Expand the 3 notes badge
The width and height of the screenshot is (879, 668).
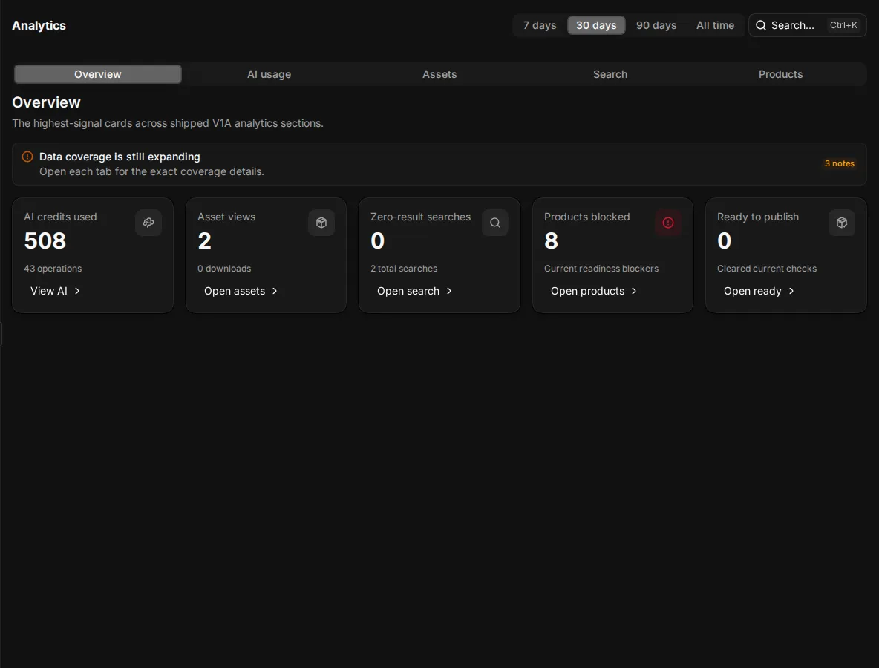tap(839, 163)
